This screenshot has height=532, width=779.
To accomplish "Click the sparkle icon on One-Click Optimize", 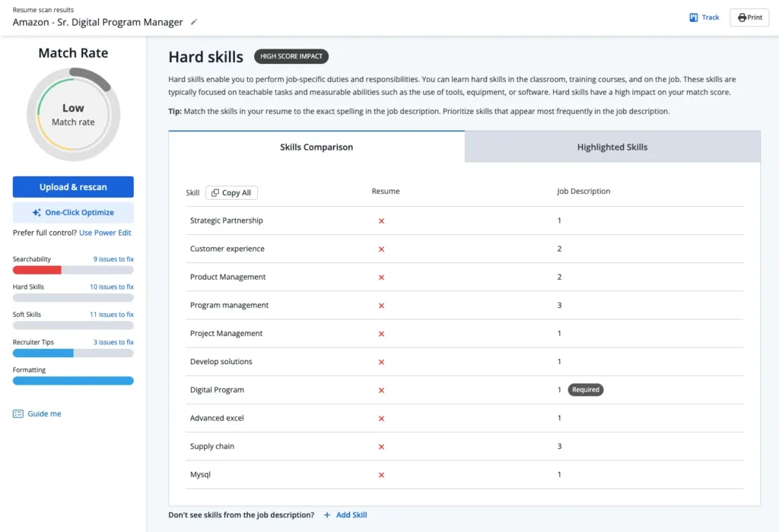I will coord(37,212).
